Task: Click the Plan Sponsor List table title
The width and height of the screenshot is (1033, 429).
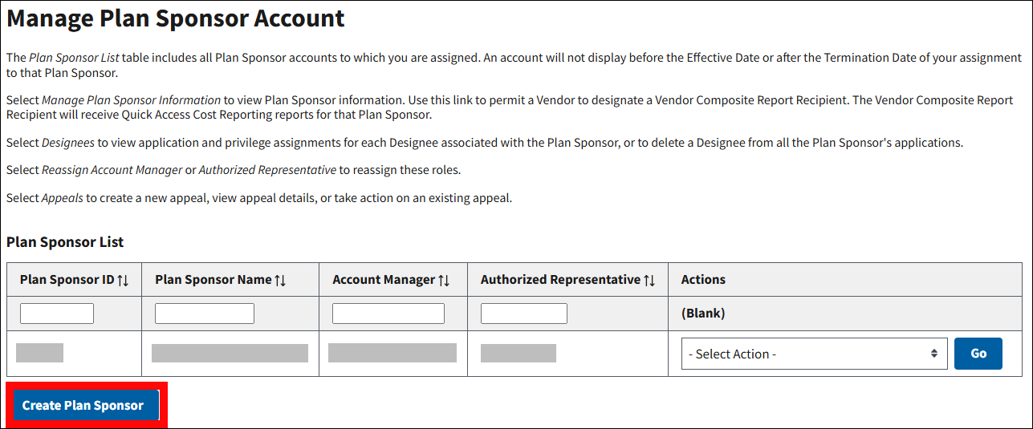Action: click(x=65, y=241)
